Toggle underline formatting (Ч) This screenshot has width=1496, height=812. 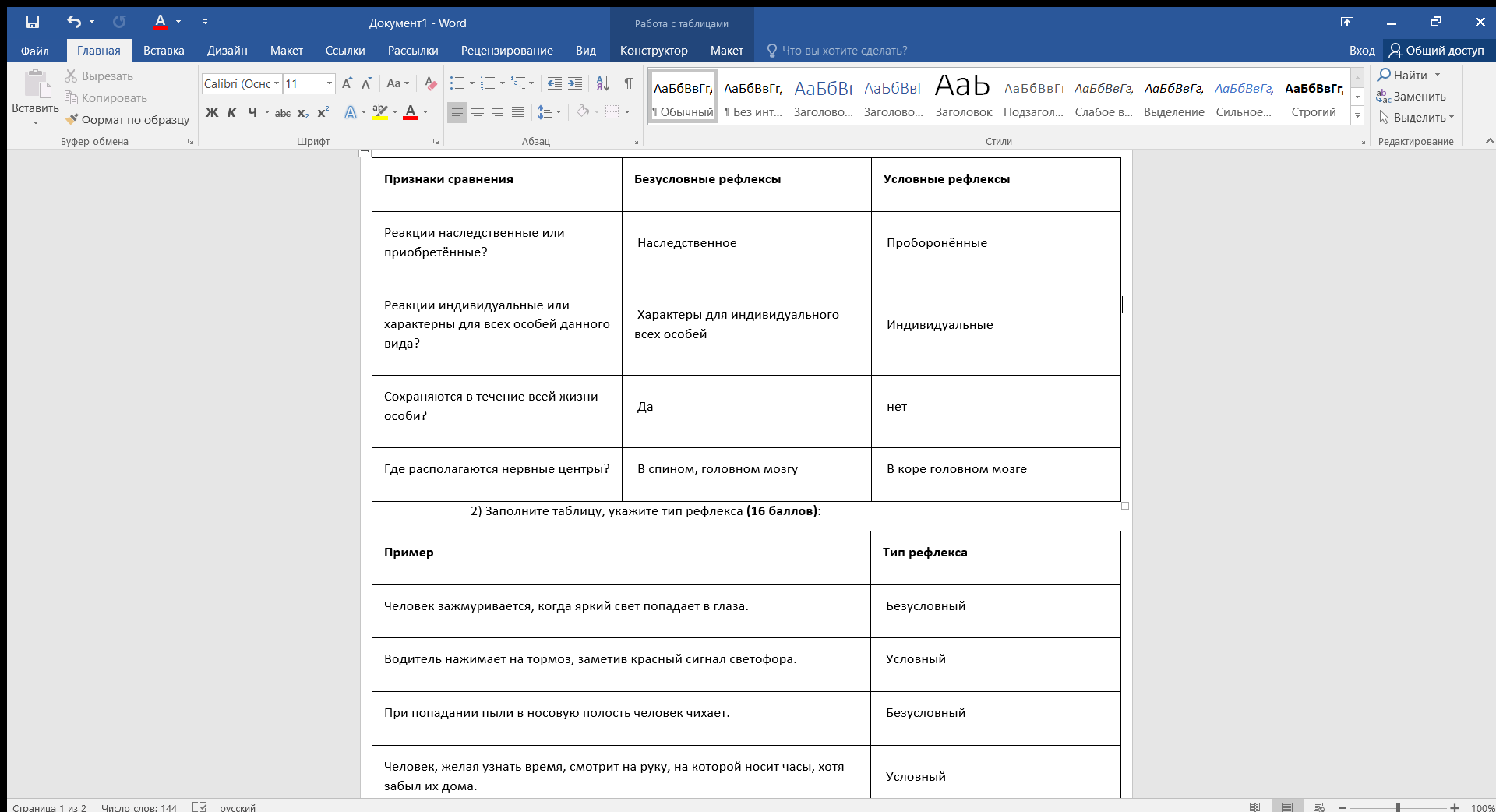(252, 113)
